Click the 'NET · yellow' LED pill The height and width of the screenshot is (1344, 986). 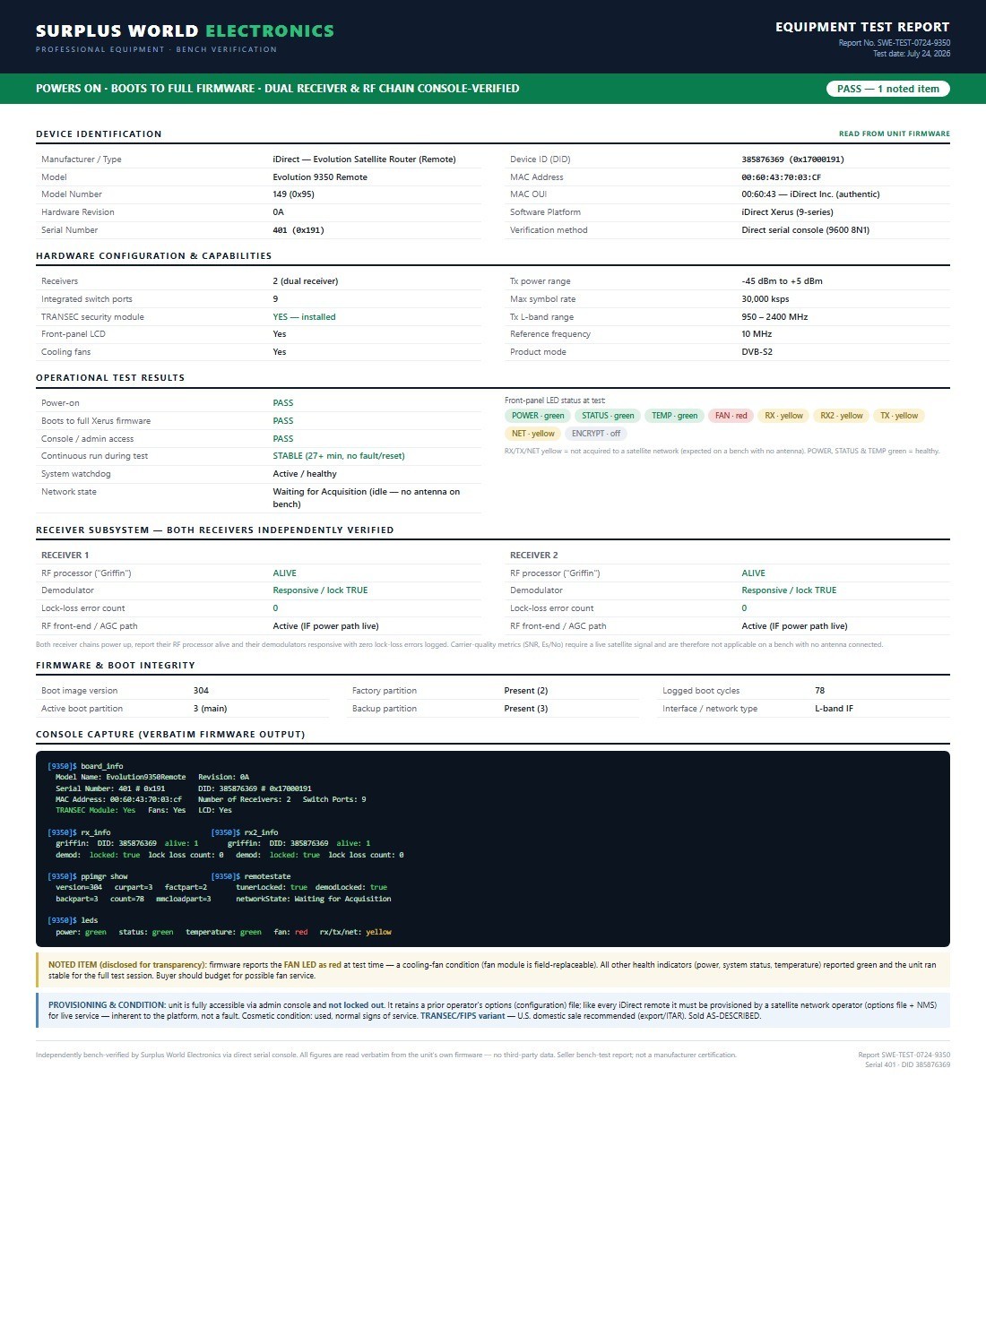click(x=532, y=434)
